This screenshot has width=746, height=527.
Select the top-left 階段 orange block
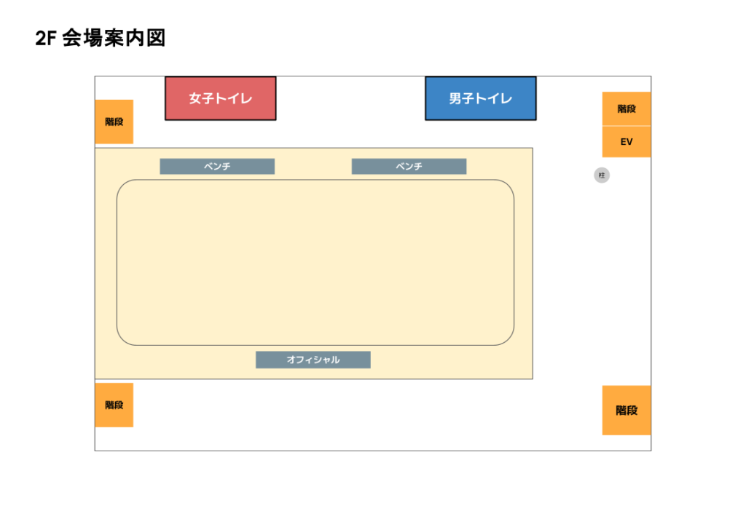point(114,122)
